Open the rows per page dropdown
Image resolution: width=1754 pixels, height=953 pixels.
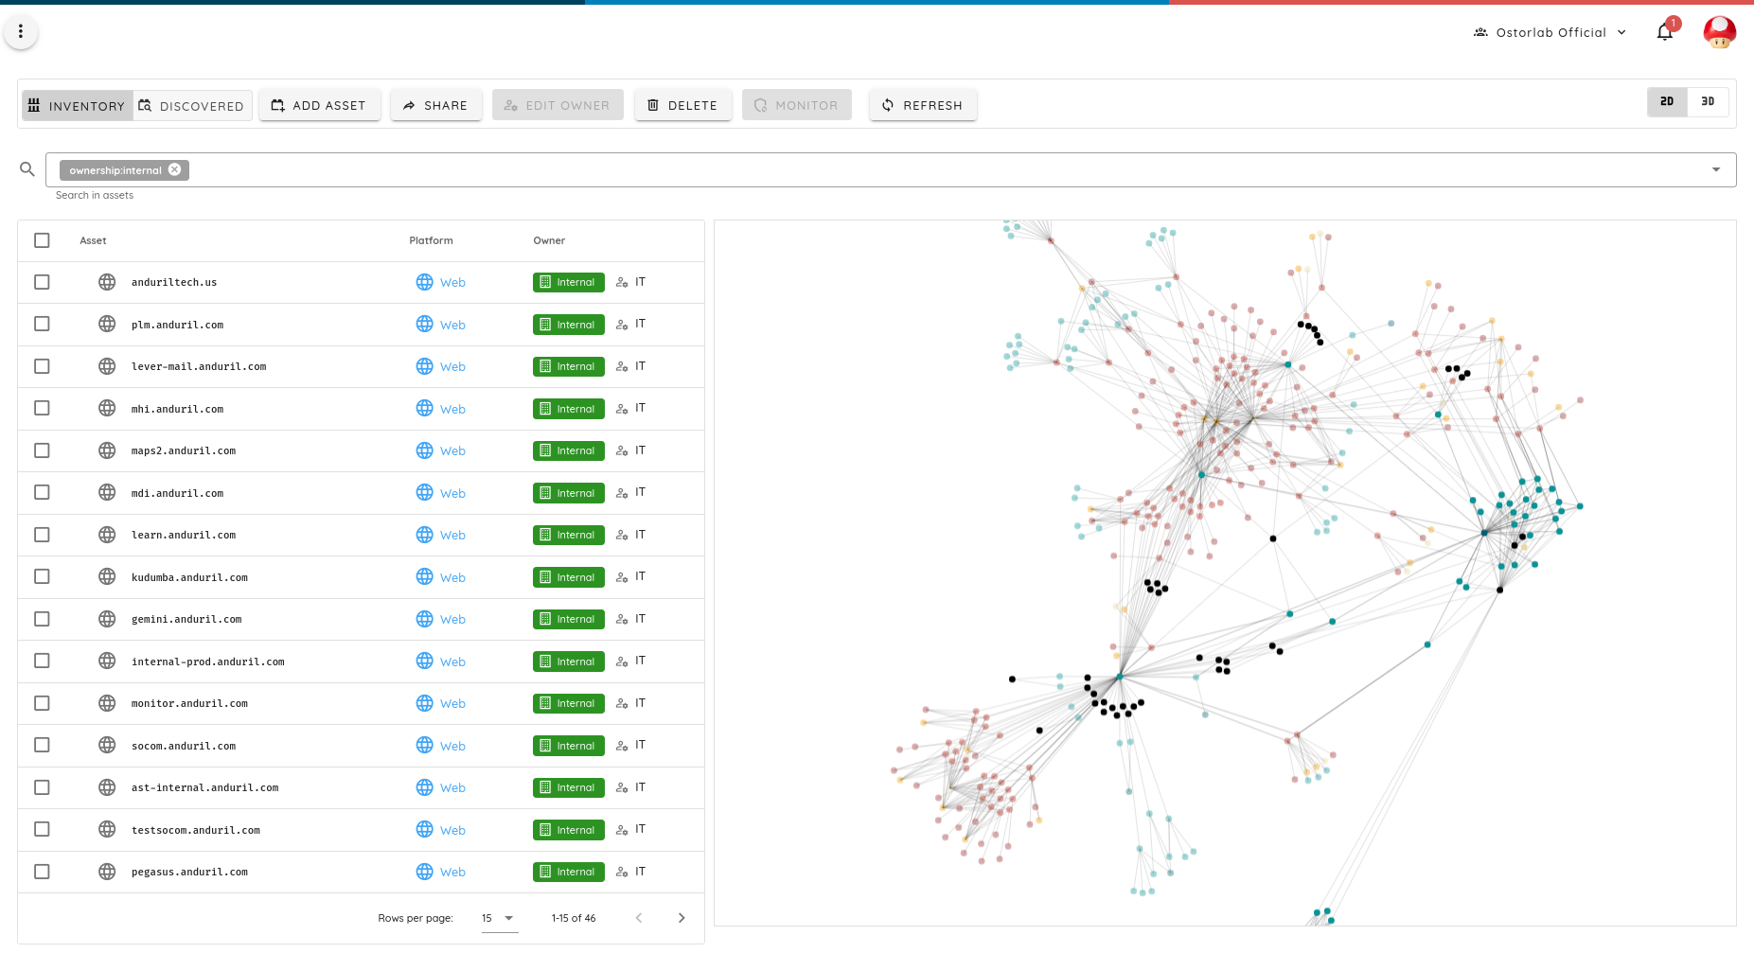pos(499,918)
